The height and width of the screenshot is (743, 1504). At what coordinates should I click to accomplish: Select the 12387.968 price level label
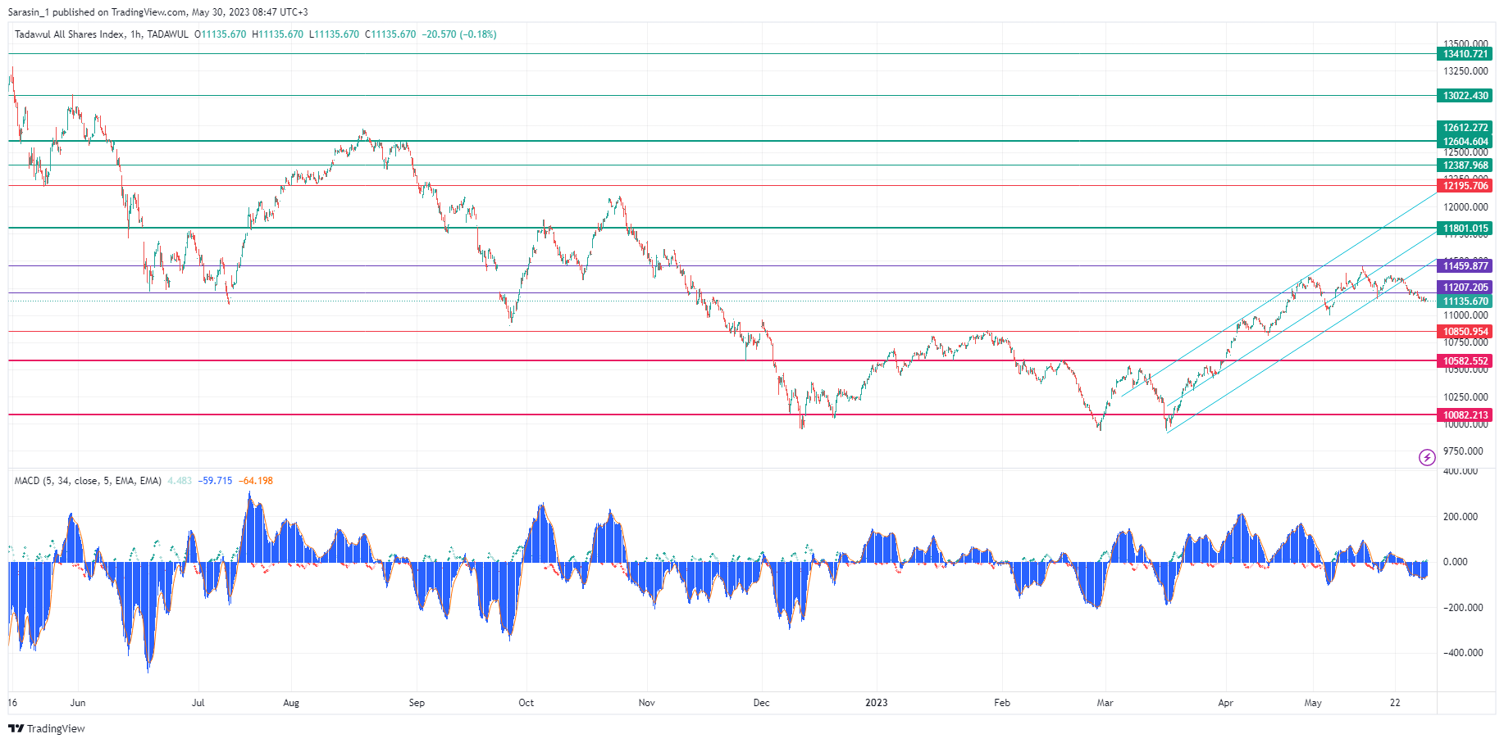pos(1465,165)
